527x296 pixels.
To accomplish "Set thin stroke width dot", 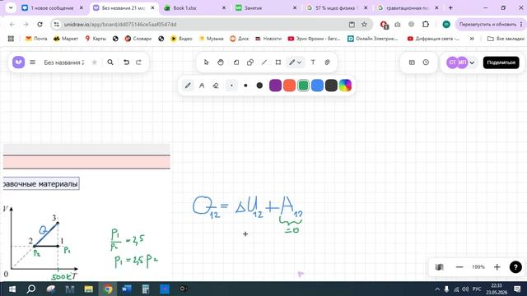I will [x=231, y=86].
